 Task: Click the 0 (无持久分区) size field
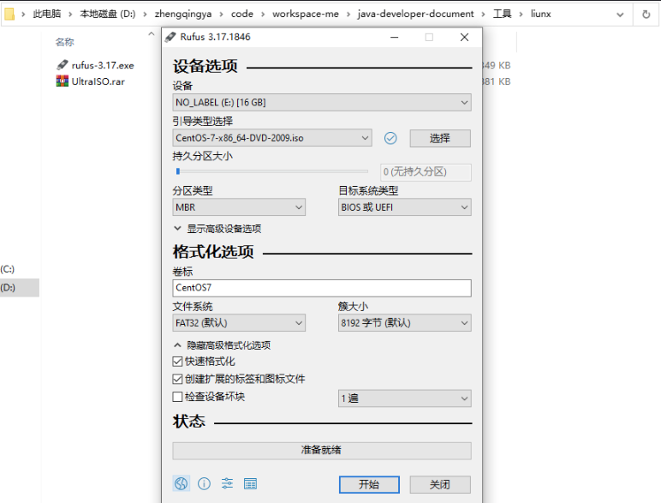coord(426,172)
